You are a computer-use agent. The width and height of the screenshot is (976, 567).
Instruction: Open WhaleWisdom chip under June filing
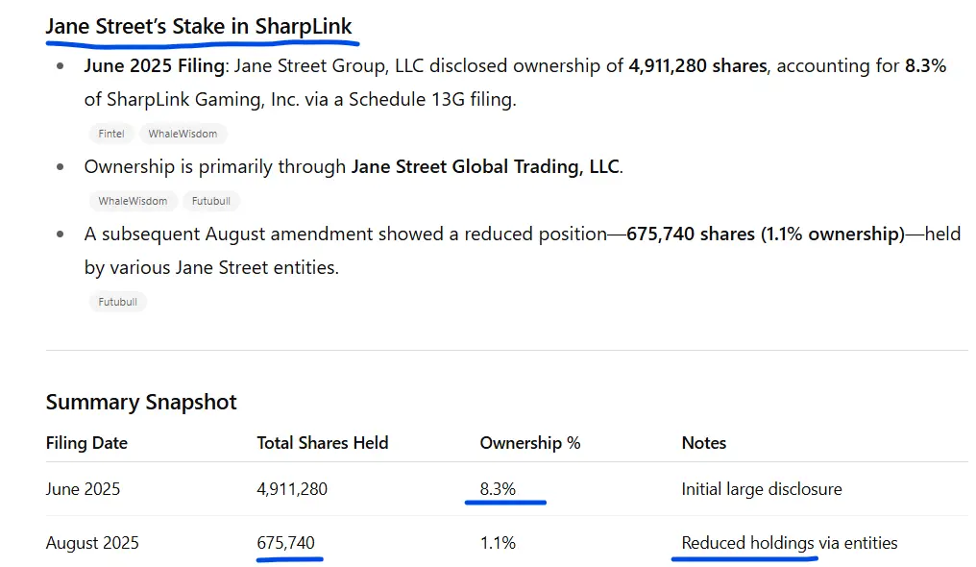(183, 134)
